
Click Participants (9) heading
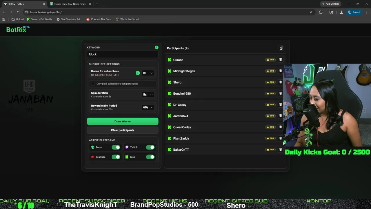178,48
